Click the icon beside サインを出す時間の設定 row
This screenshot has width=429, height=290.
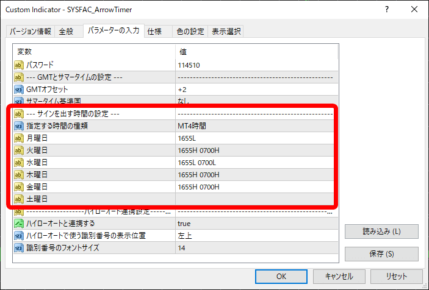pyautogui.click(x=19, y=113)
